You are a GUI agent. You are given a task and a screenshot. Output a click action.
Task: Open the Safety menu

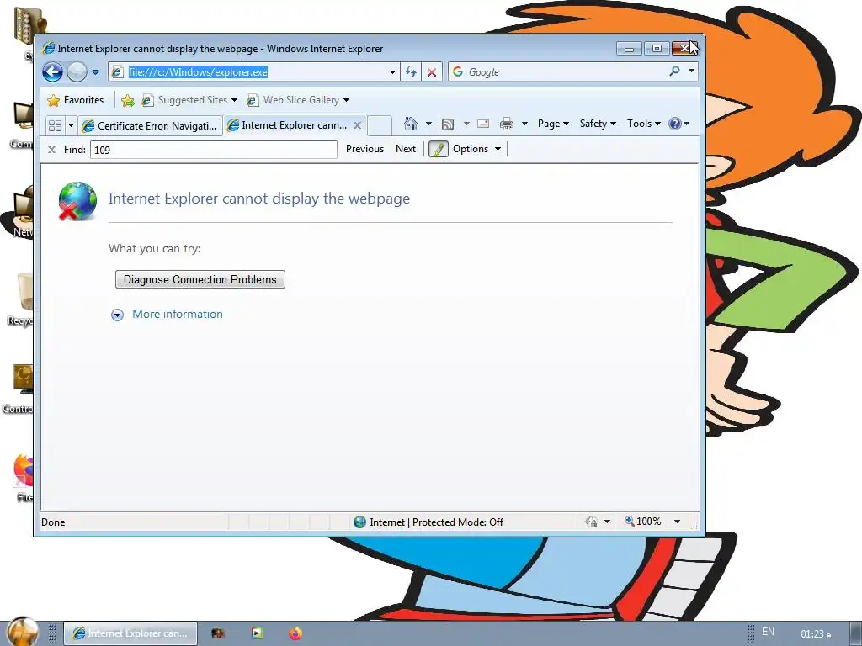(599, 124)
